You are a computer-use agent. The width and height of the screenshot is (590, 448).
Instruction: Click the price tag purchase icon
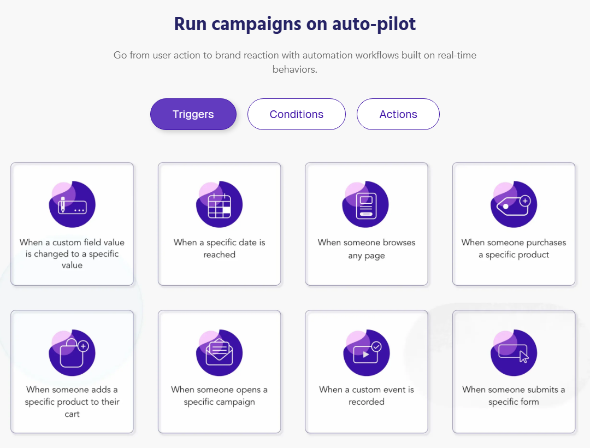[514, 204]
